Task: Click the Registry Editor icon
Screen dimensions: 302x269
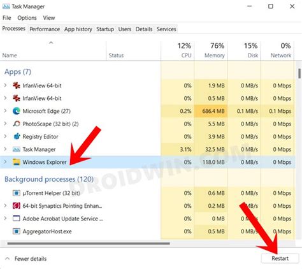Action: click(17, 136)
